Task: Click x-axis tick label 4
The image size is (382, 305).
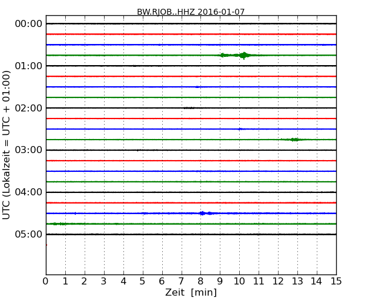Action: (x=123, y=282)
